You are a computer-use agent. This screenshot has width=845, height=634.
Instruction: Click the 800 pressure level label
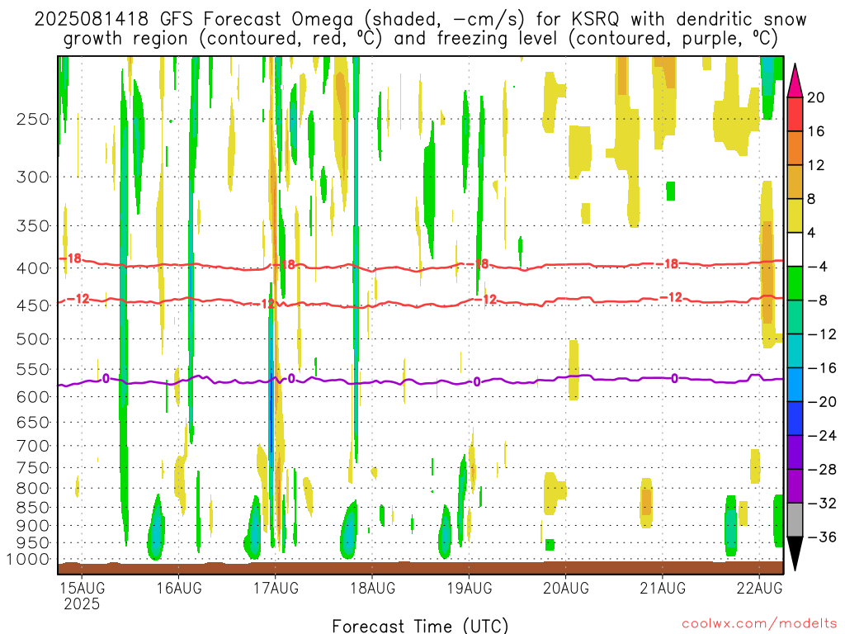[x=33, y=489]
